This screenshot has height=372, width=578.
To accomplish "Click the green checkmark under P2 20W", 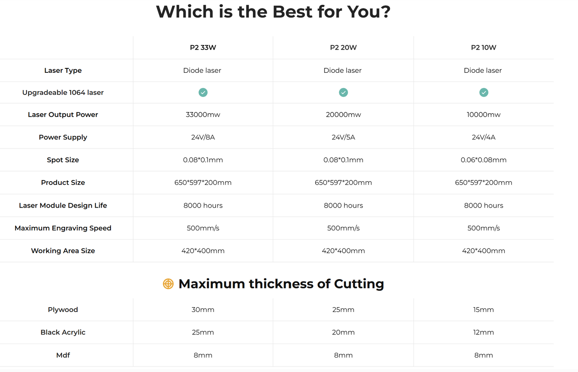I will click(343, 92).
